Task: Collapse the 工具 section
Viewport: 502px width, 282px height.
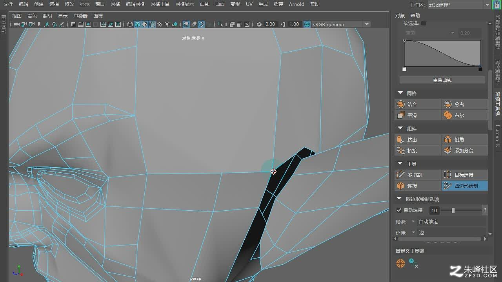Action: [x=400, y=164]
